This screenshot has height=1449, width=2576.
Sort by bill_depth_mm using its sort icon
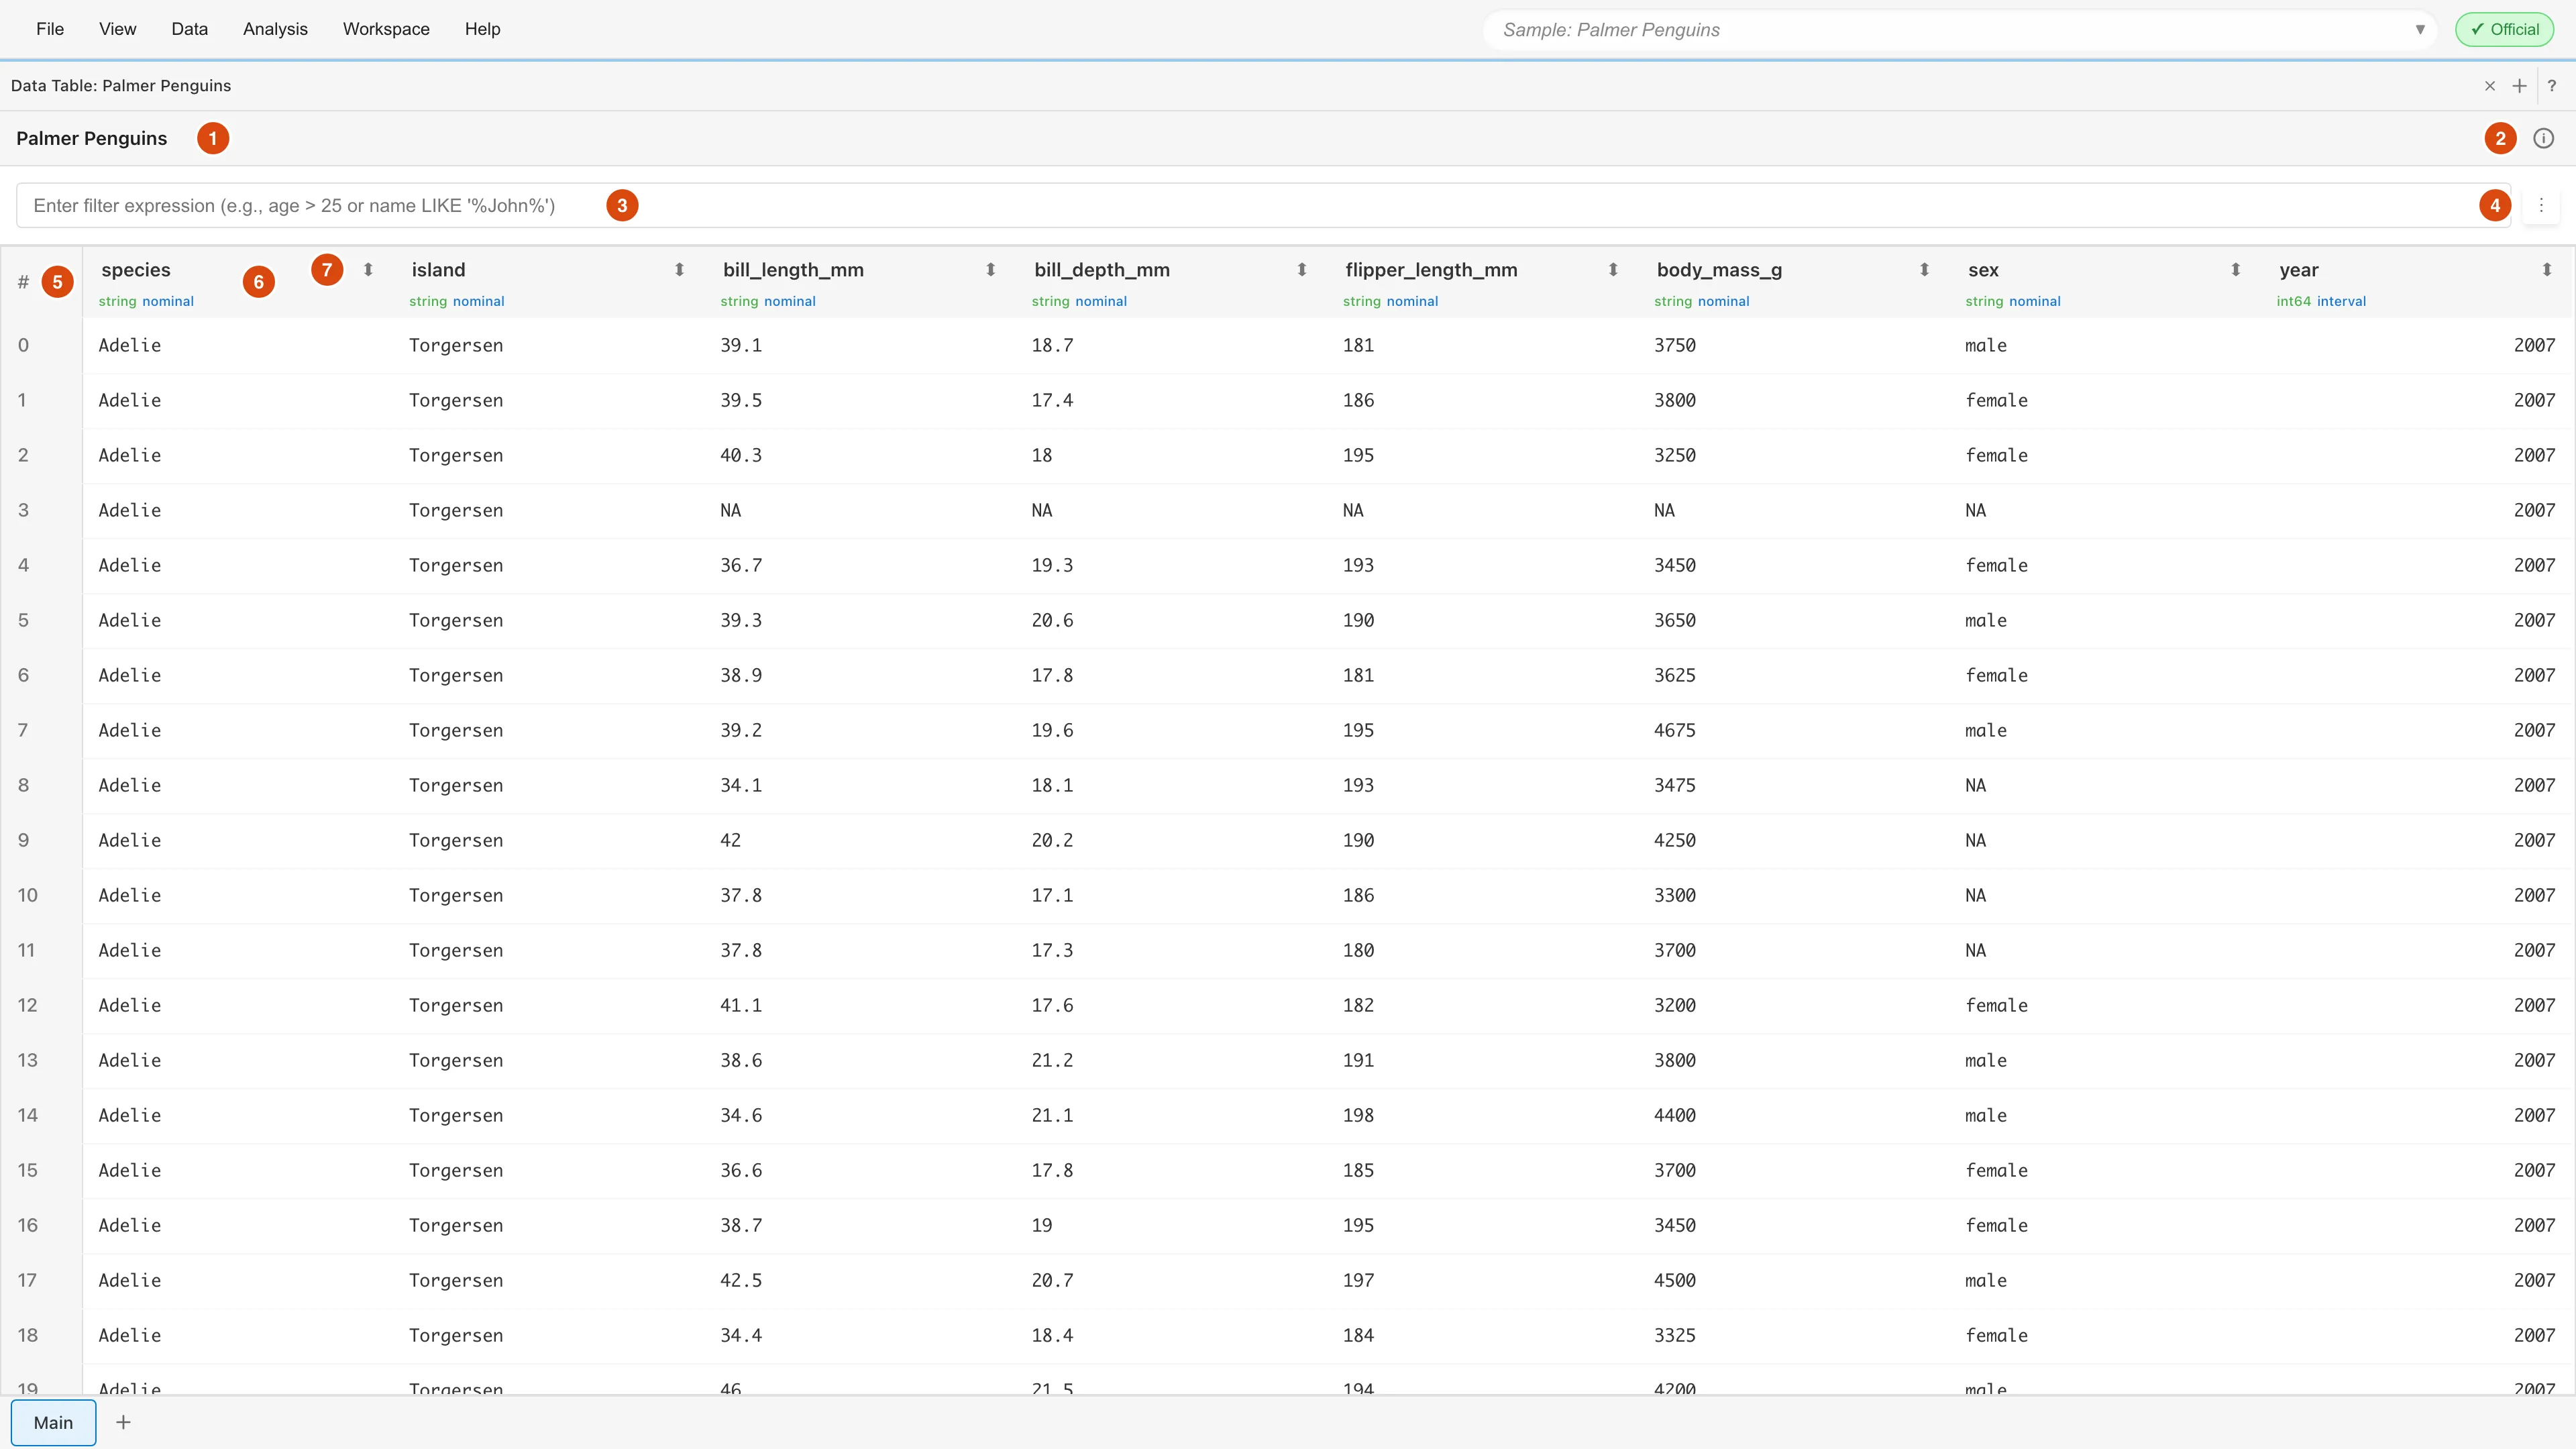point(1302,270)
